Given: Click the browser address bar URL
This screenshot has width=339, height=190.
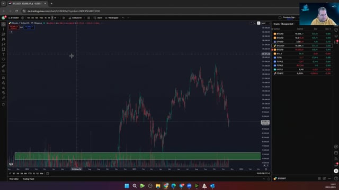Looking at the screenshot, I should (x=64, y=11).
